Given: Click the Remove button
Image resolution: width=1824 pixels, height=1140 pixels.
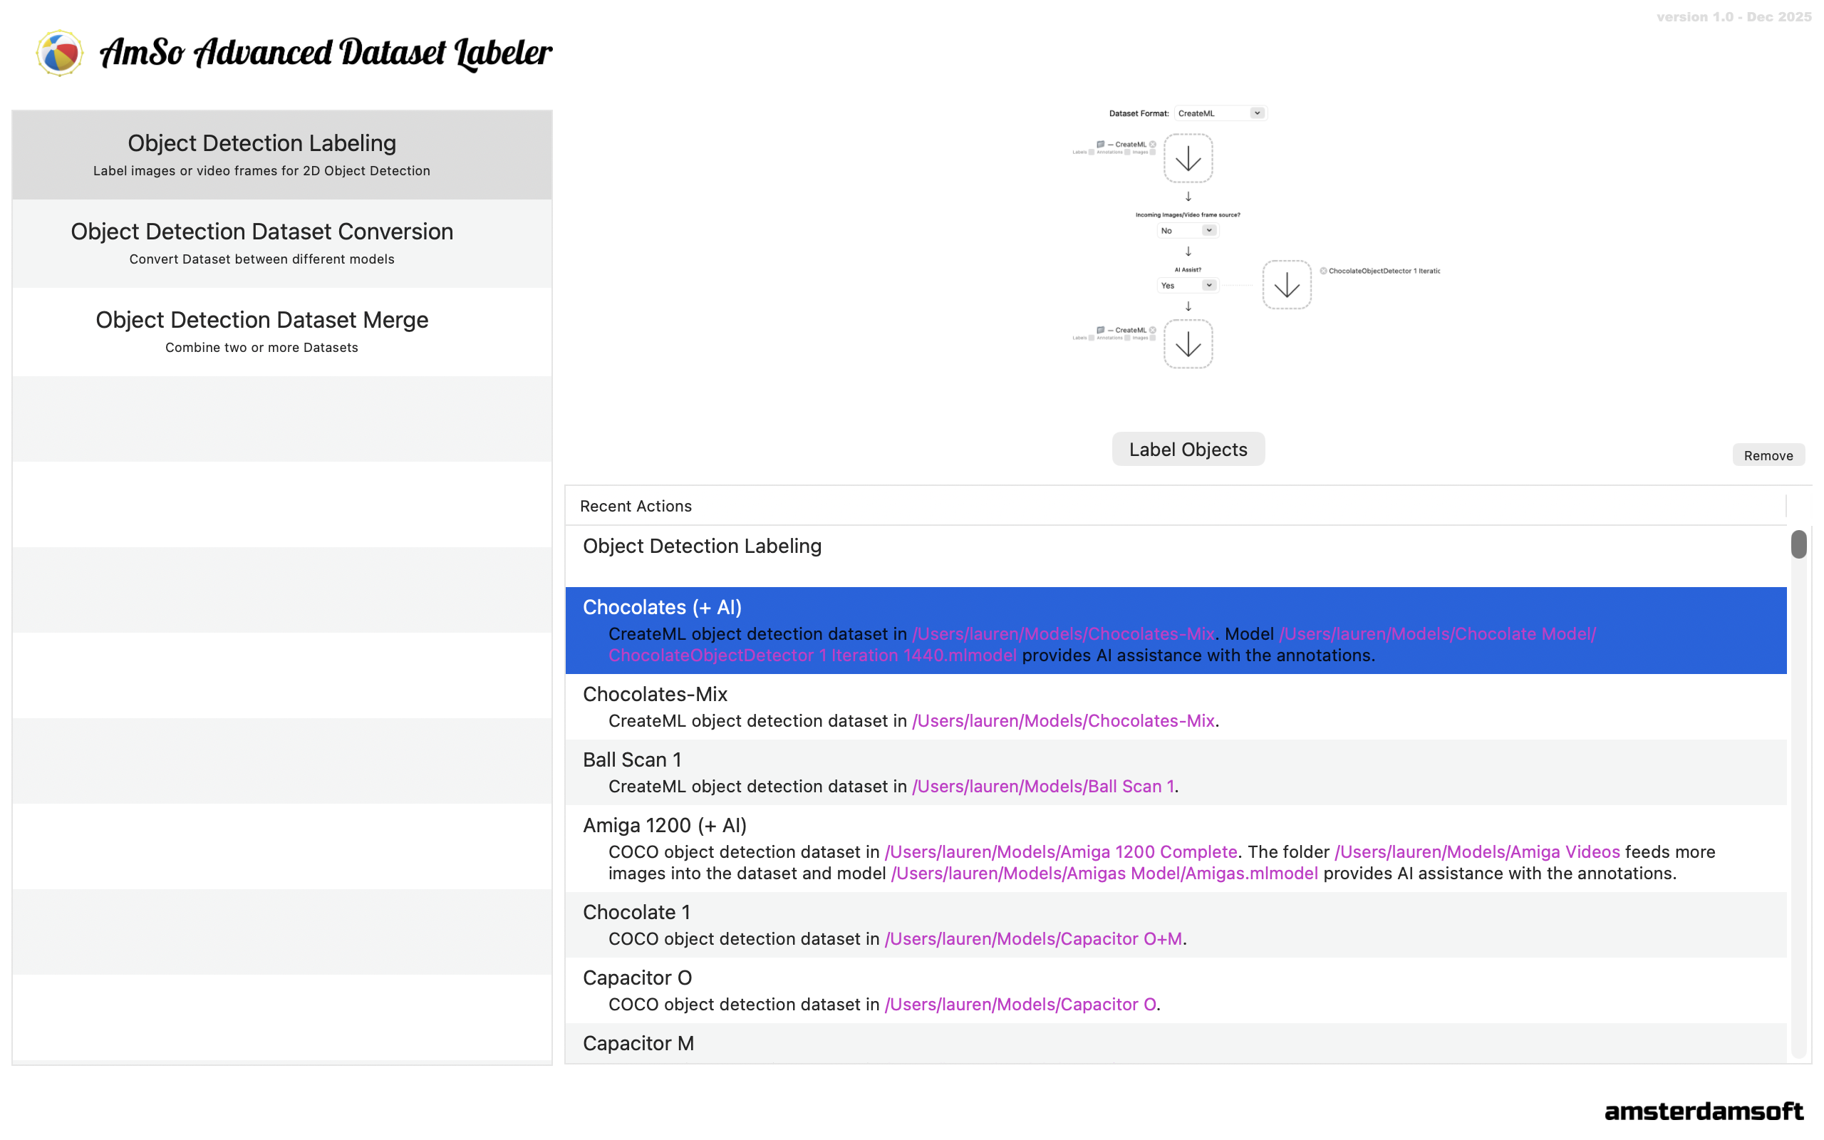Looking at the screenshot, I should [1768, 455].
